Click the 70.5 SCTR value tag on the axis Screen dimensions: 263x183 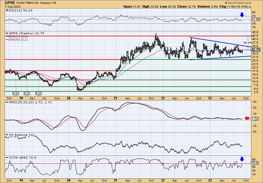(x=255, y=163)
